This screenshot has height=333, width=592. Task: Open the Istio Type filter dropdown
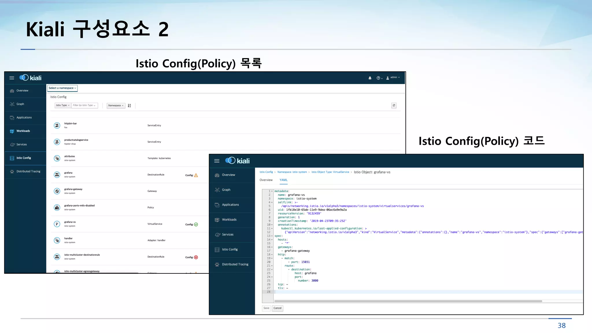click(63, 106)
